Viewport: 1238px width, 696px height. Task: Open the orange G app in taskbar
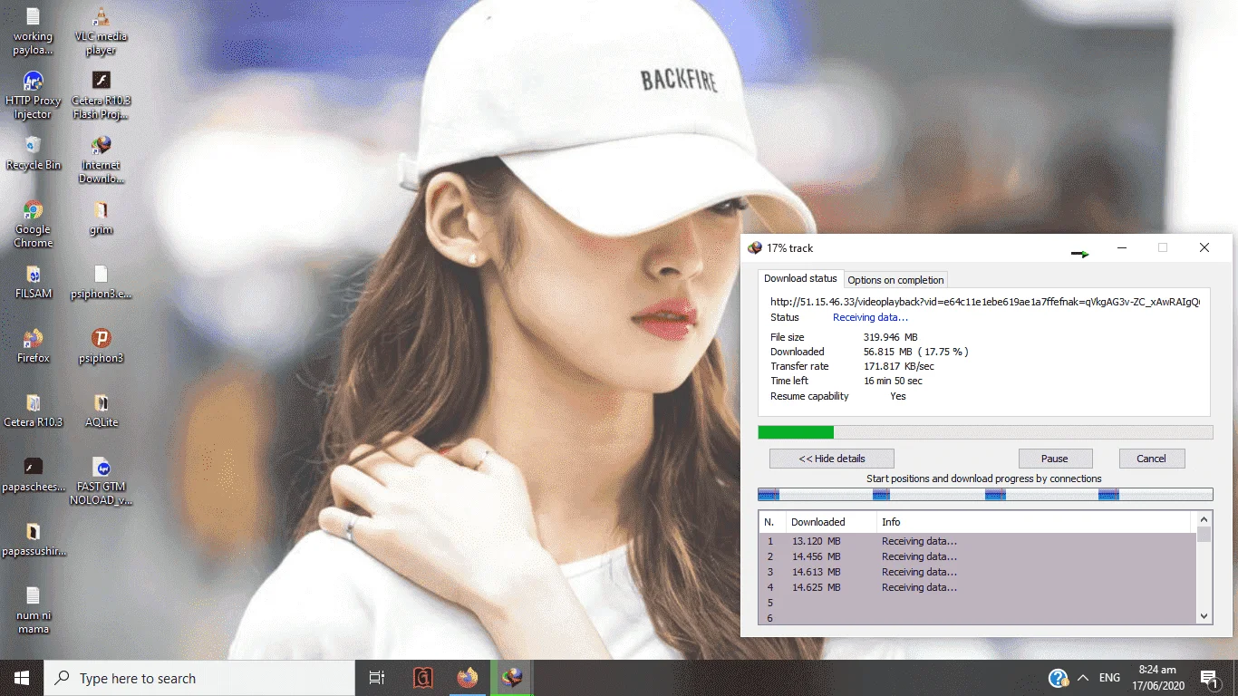pos(422,678)
